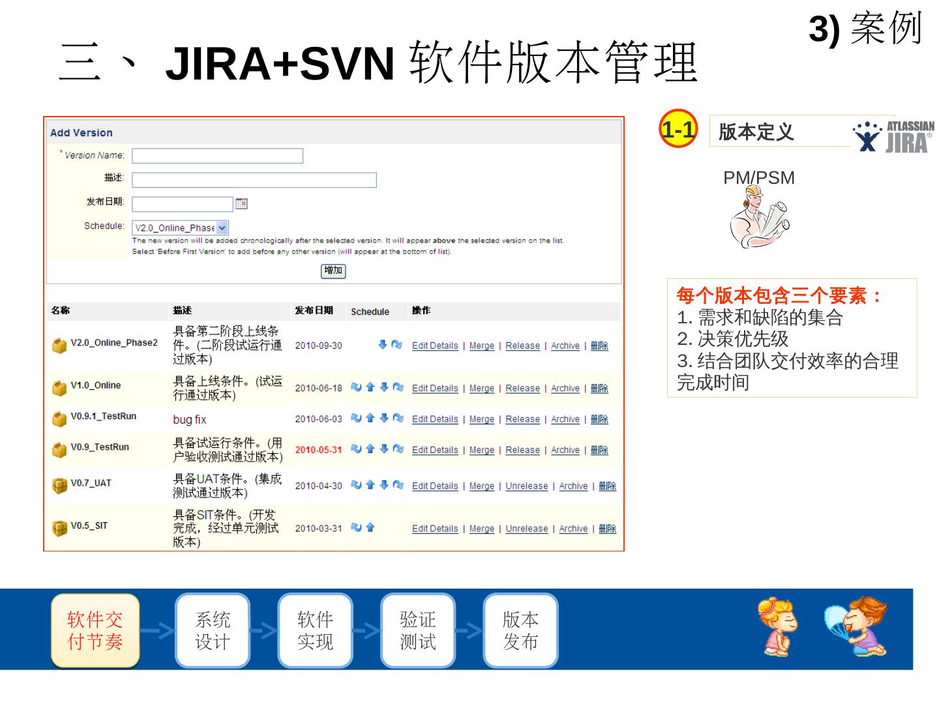Send V0.9_TestRun to the bottom of the list

click(x=398, y=448)
